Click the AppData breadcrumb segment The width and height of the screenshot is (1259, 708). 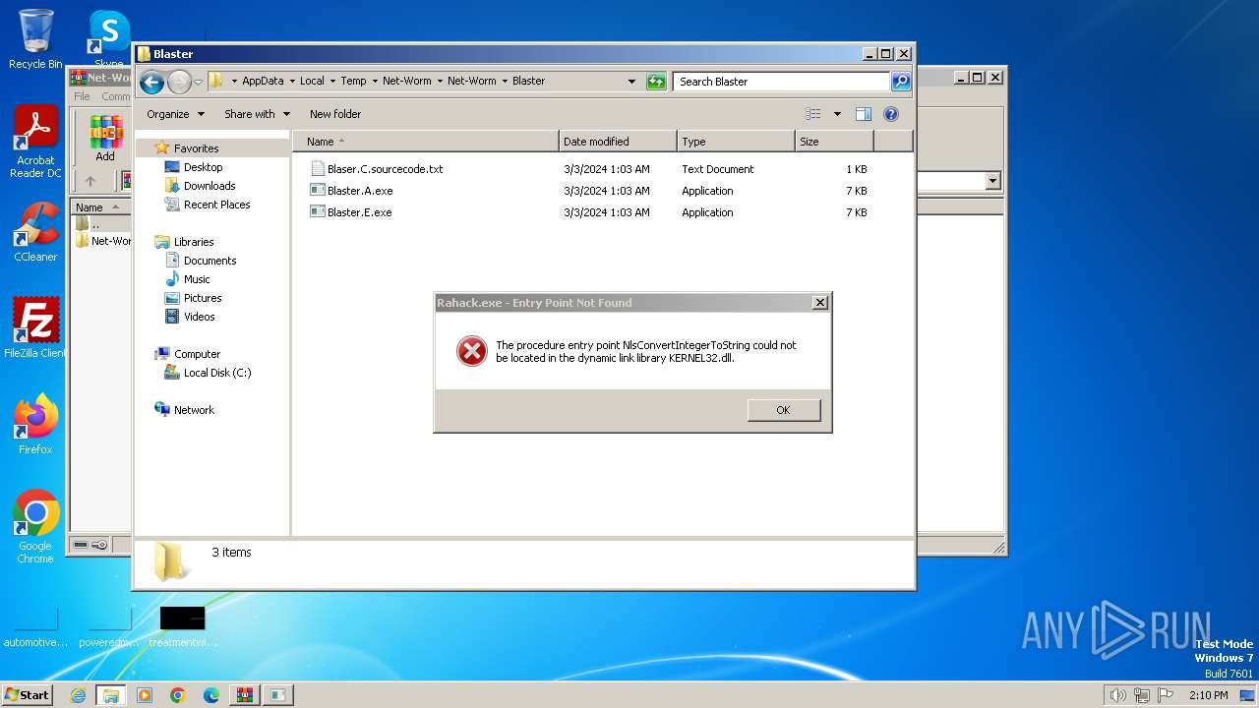[x=263, y=82]
